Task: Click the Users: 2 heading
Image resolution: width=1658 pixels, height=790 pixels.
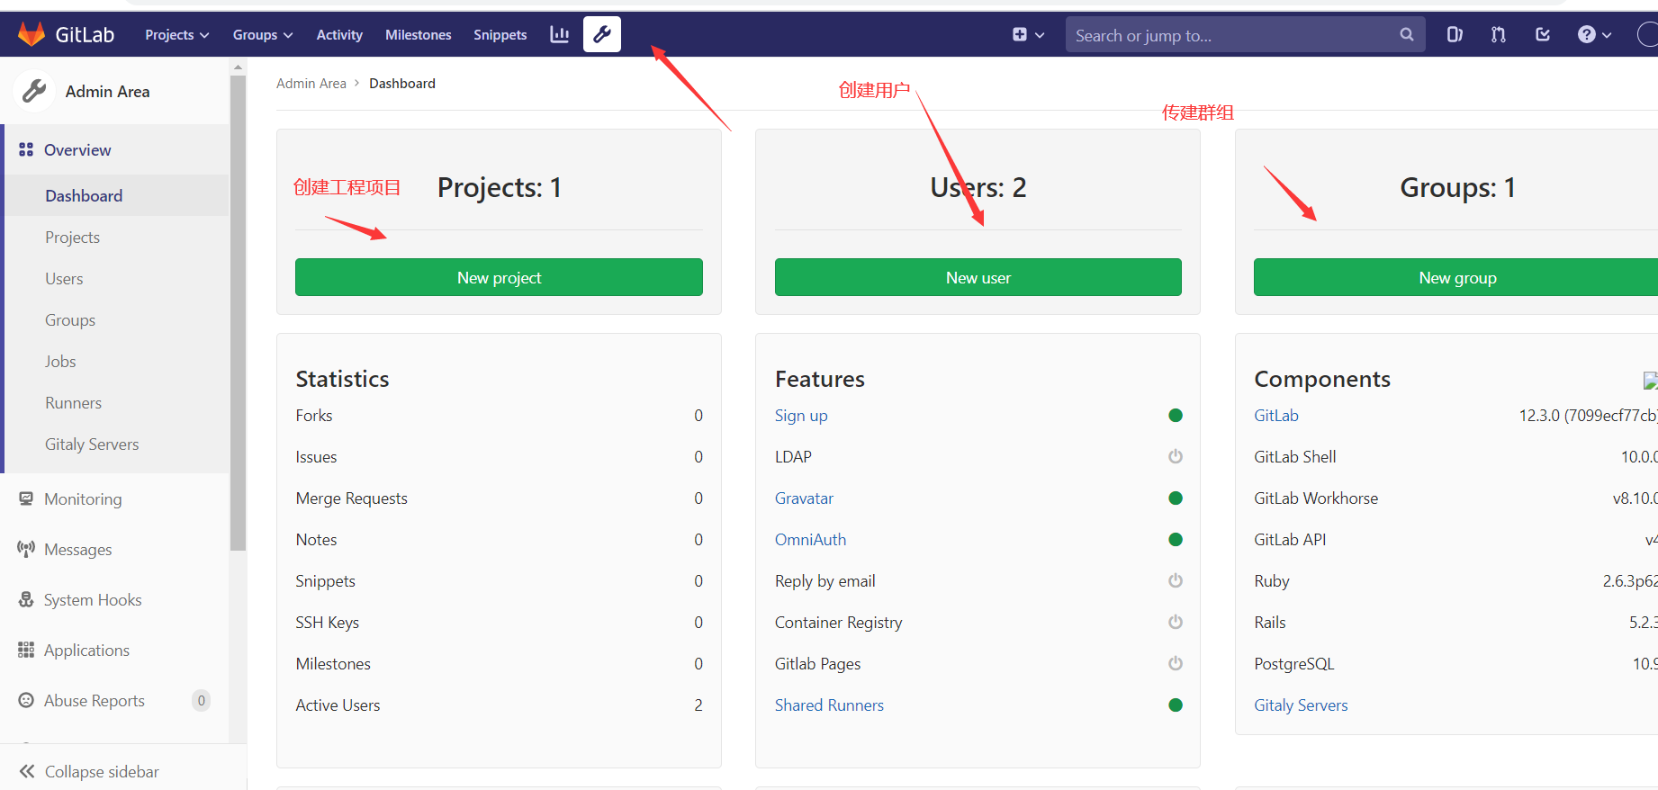Action: 978,187
